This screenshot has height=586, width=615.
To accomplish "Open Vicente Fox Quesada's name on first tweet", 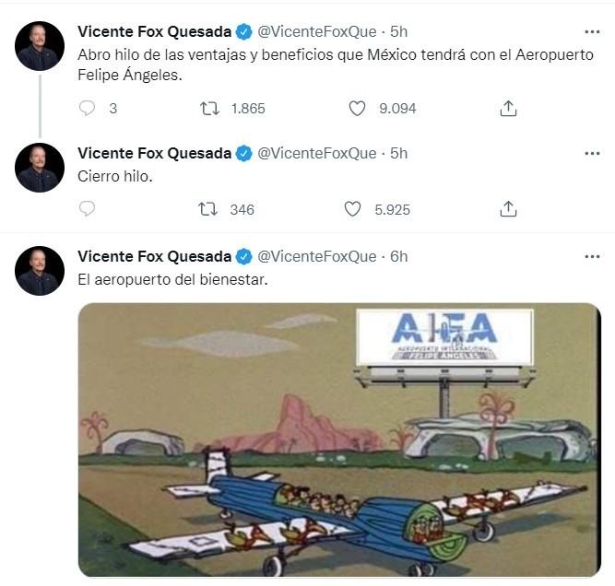I will 154,32.
